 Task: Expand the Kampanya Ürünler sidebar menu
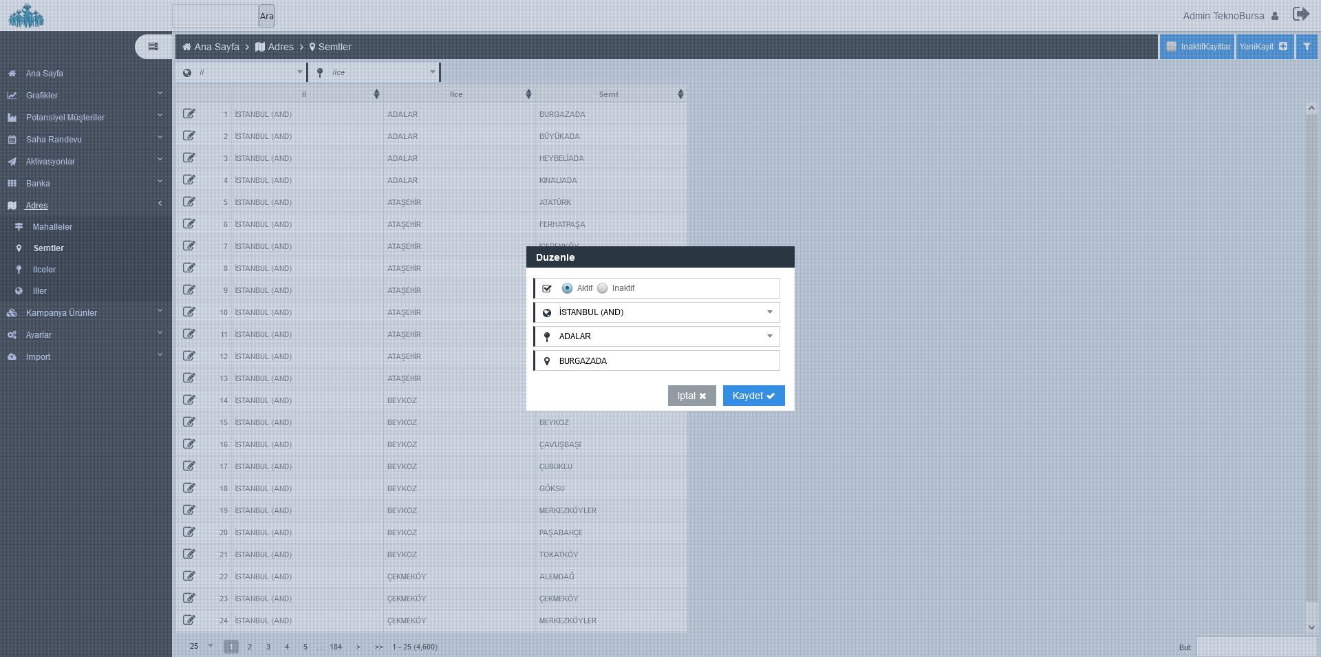[61, 313]
